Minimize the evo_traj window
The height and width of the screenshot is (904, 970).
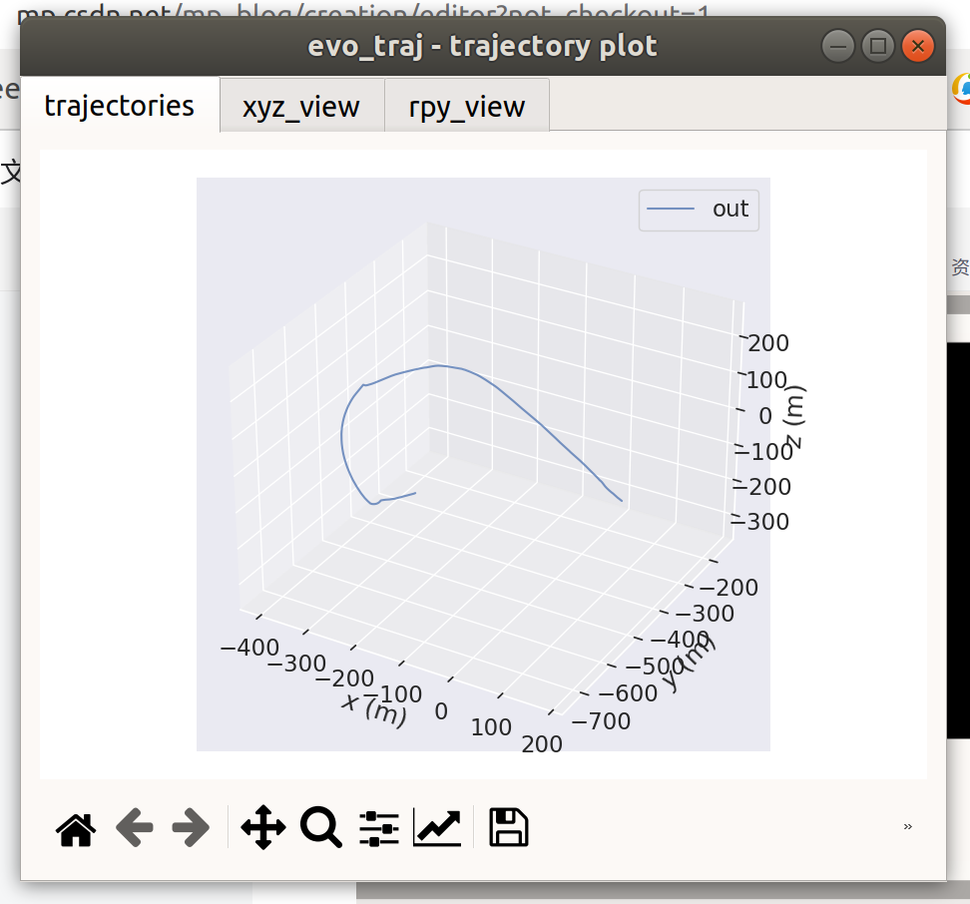click(x=838, y=46)
